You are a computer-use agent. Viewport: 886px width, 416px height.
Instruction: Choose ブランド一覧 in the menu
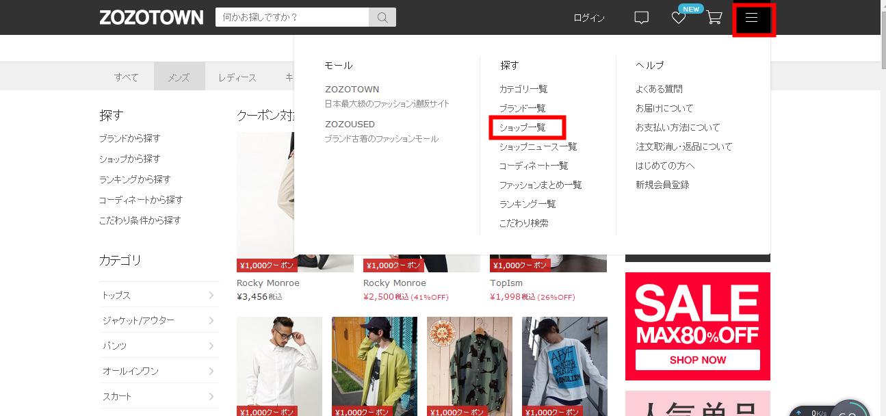click(523, 108)
